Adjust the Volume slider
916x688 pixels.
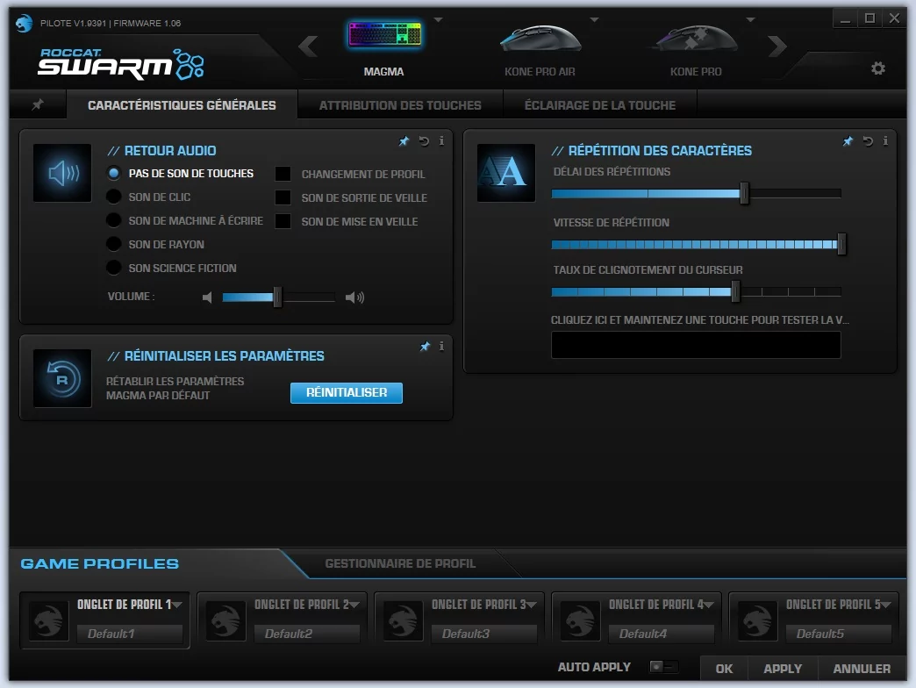tap(278, 297)
